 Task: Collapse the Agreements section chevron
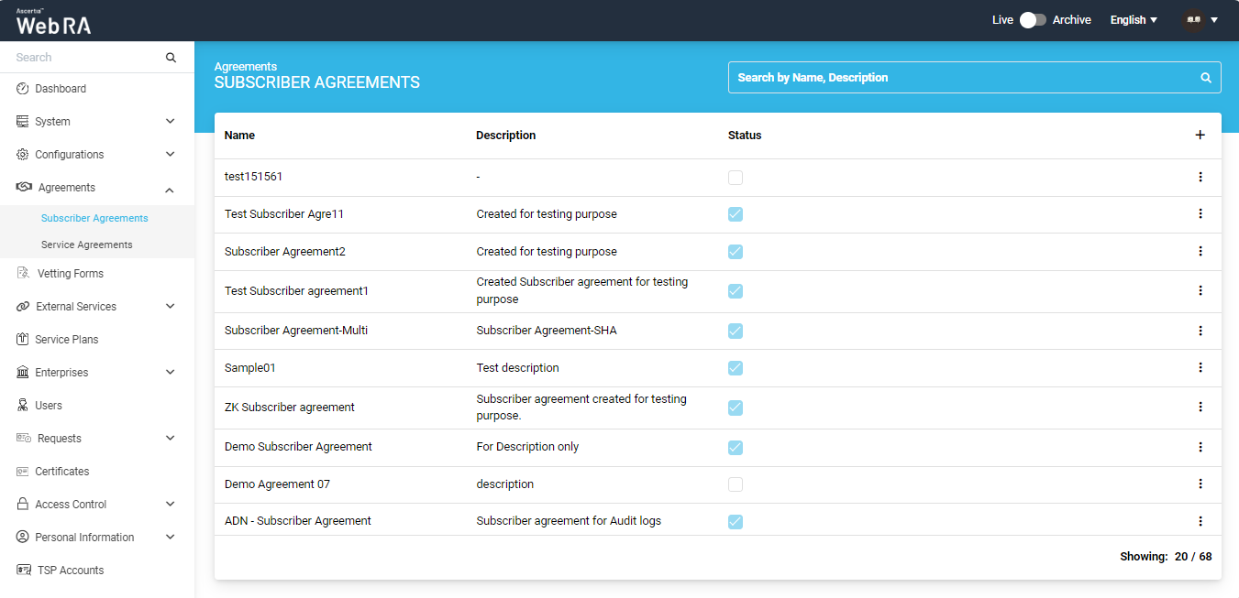click(170, 190)
